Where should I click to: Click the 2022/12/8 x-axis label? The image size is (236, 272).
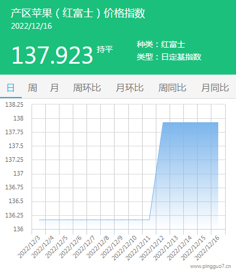[98, 247]
